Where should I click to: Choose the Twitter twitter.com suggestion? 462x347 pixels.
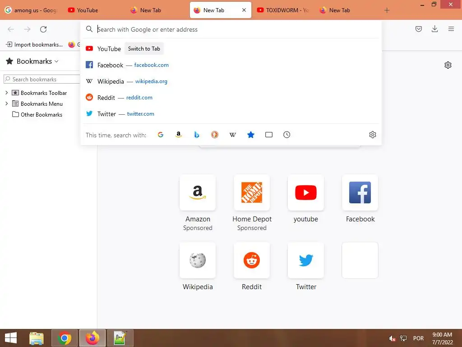tap(231, 113)
